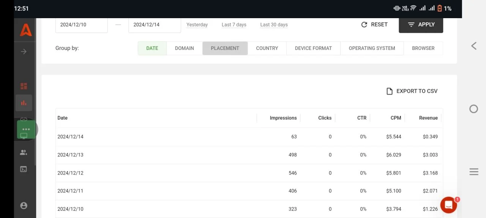
Task: Click the start date field 2024/12/10
Action: tap(82, 25)
